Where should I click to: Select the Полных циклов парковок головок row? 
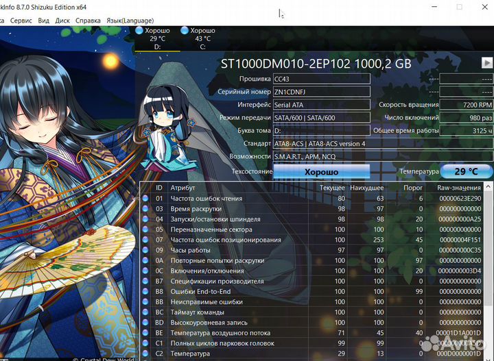tap(312, 343)
